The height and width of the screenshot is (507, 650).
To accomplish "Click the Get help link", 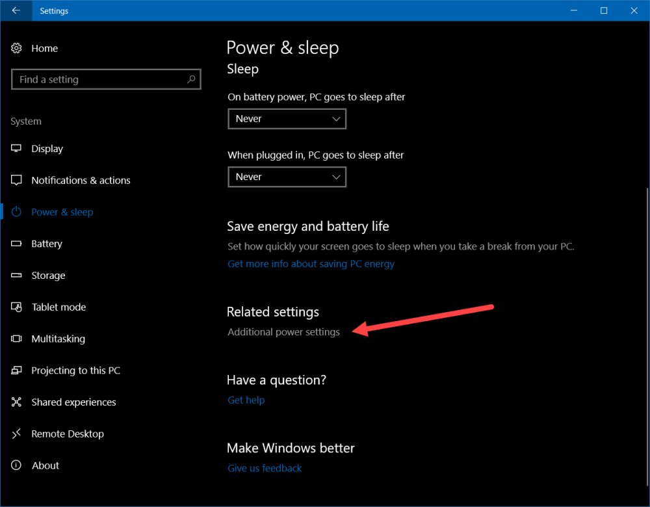I will [x=246, y=400].
